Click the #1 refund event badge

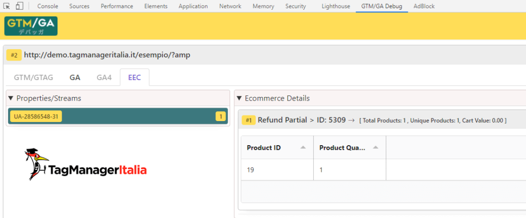click(x=249, y=120)
